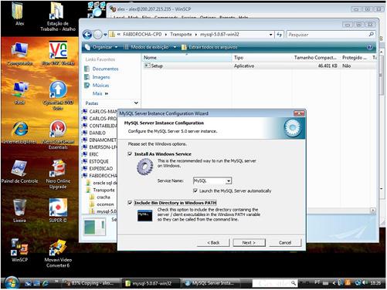Image resolution: width=387 pixels, height=290 pixels.
Task: Click the taskbar search magnifier icon
Action: pyautogui.click(x=294, y=283)
